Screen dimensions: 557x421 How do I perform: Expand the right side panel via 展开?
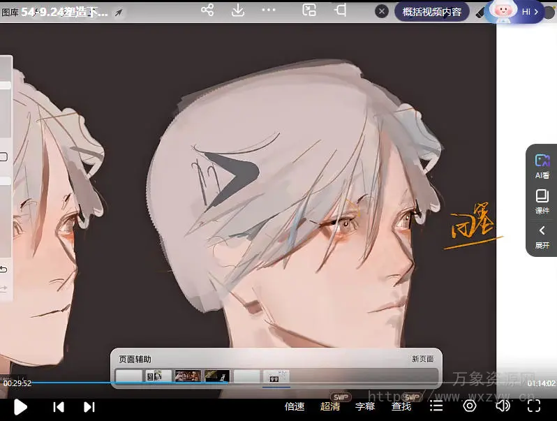[542, 237]
